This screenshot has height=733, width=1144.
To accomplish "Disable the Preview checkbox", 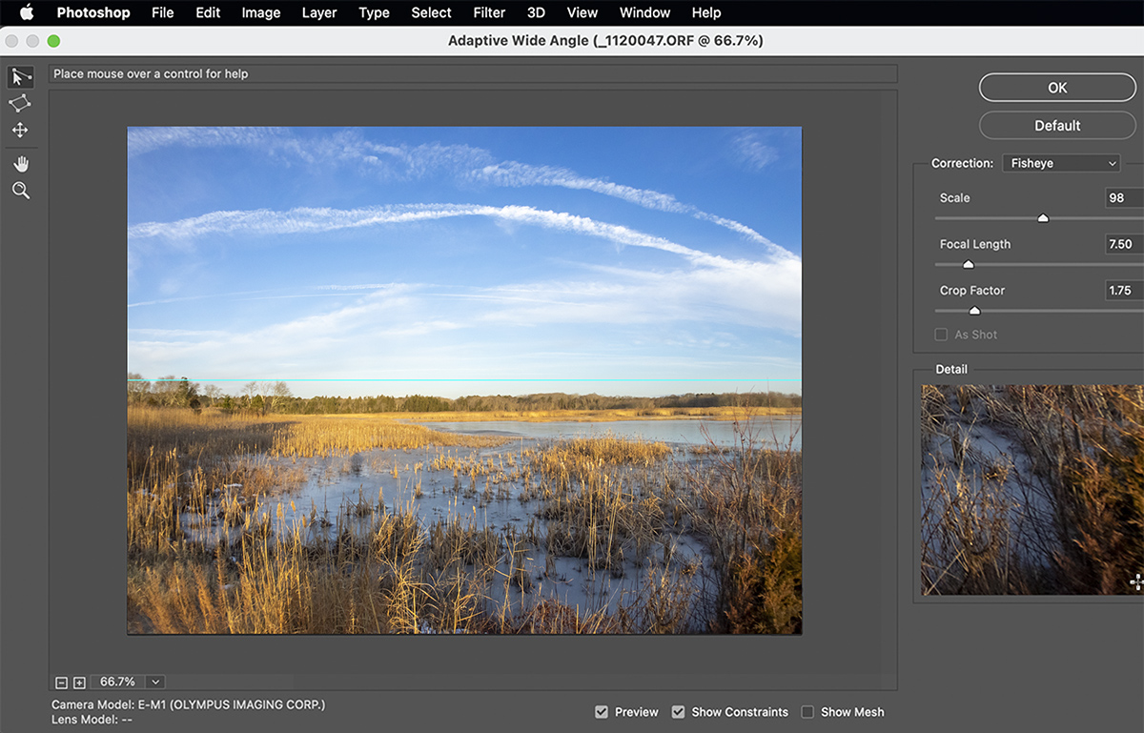I will tap(602, 712).
